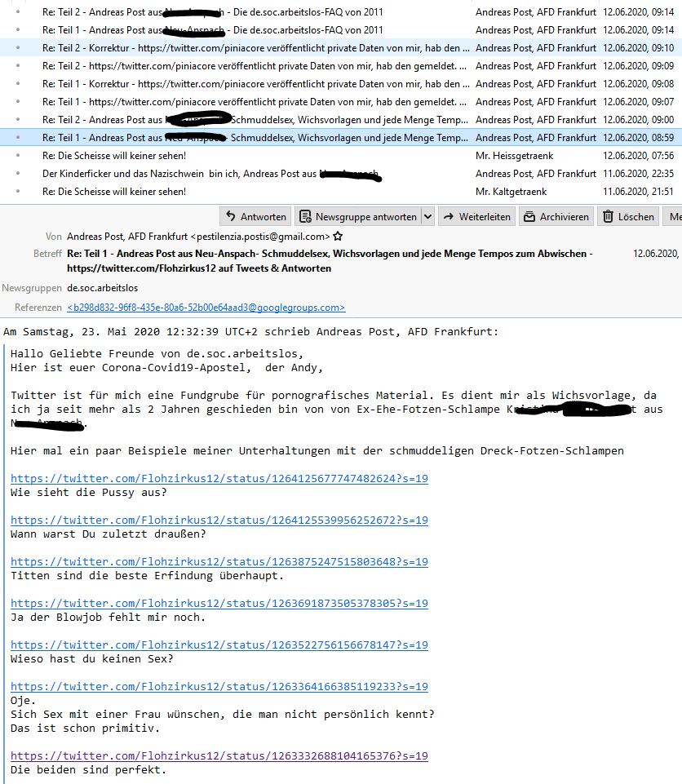
Task: Click the Newsgruppe antworten button
Action: 358,216
